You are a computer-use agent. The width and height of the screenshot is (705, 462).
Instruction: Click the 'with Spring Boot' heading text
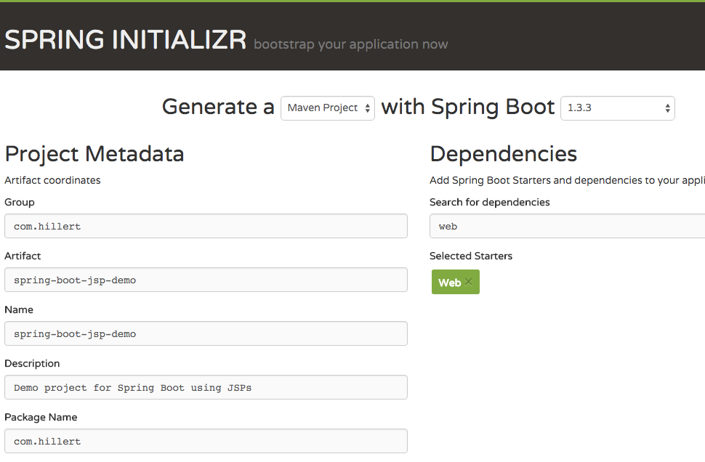[x=468, y=107]
